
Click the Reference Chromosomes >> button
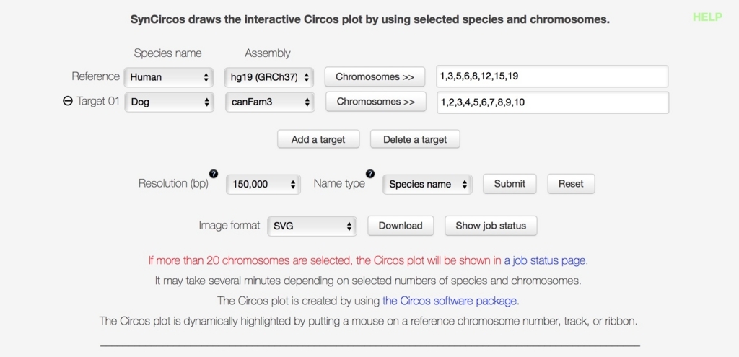(375, 76)
